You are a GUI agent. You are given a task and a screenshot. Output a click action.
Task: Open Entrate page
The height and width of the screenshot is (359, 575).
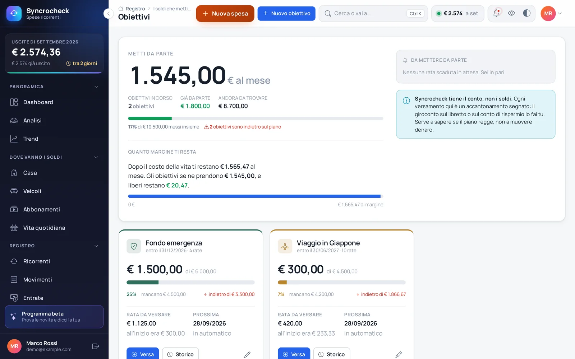pyautogui.click(x=54, y=298)
